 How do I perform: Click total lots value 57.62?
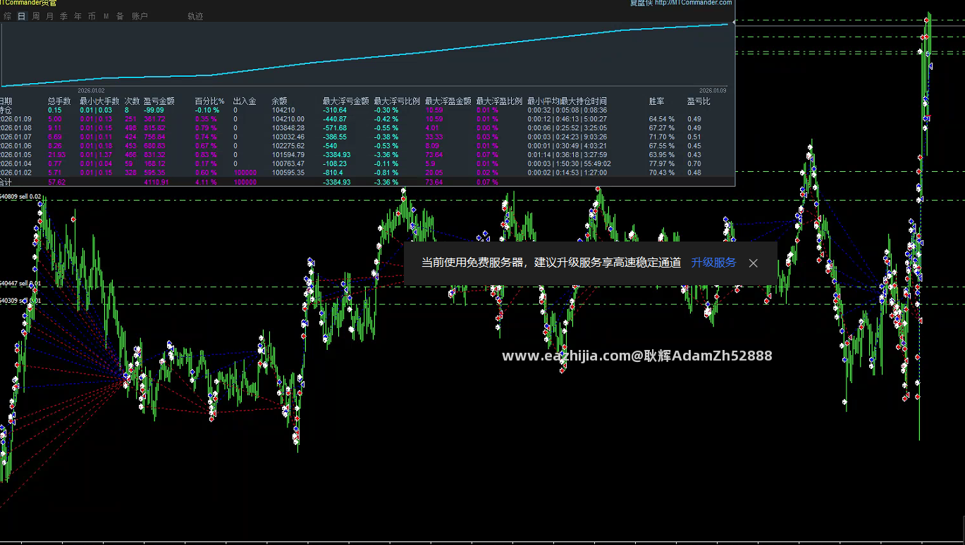coord(56,182)
